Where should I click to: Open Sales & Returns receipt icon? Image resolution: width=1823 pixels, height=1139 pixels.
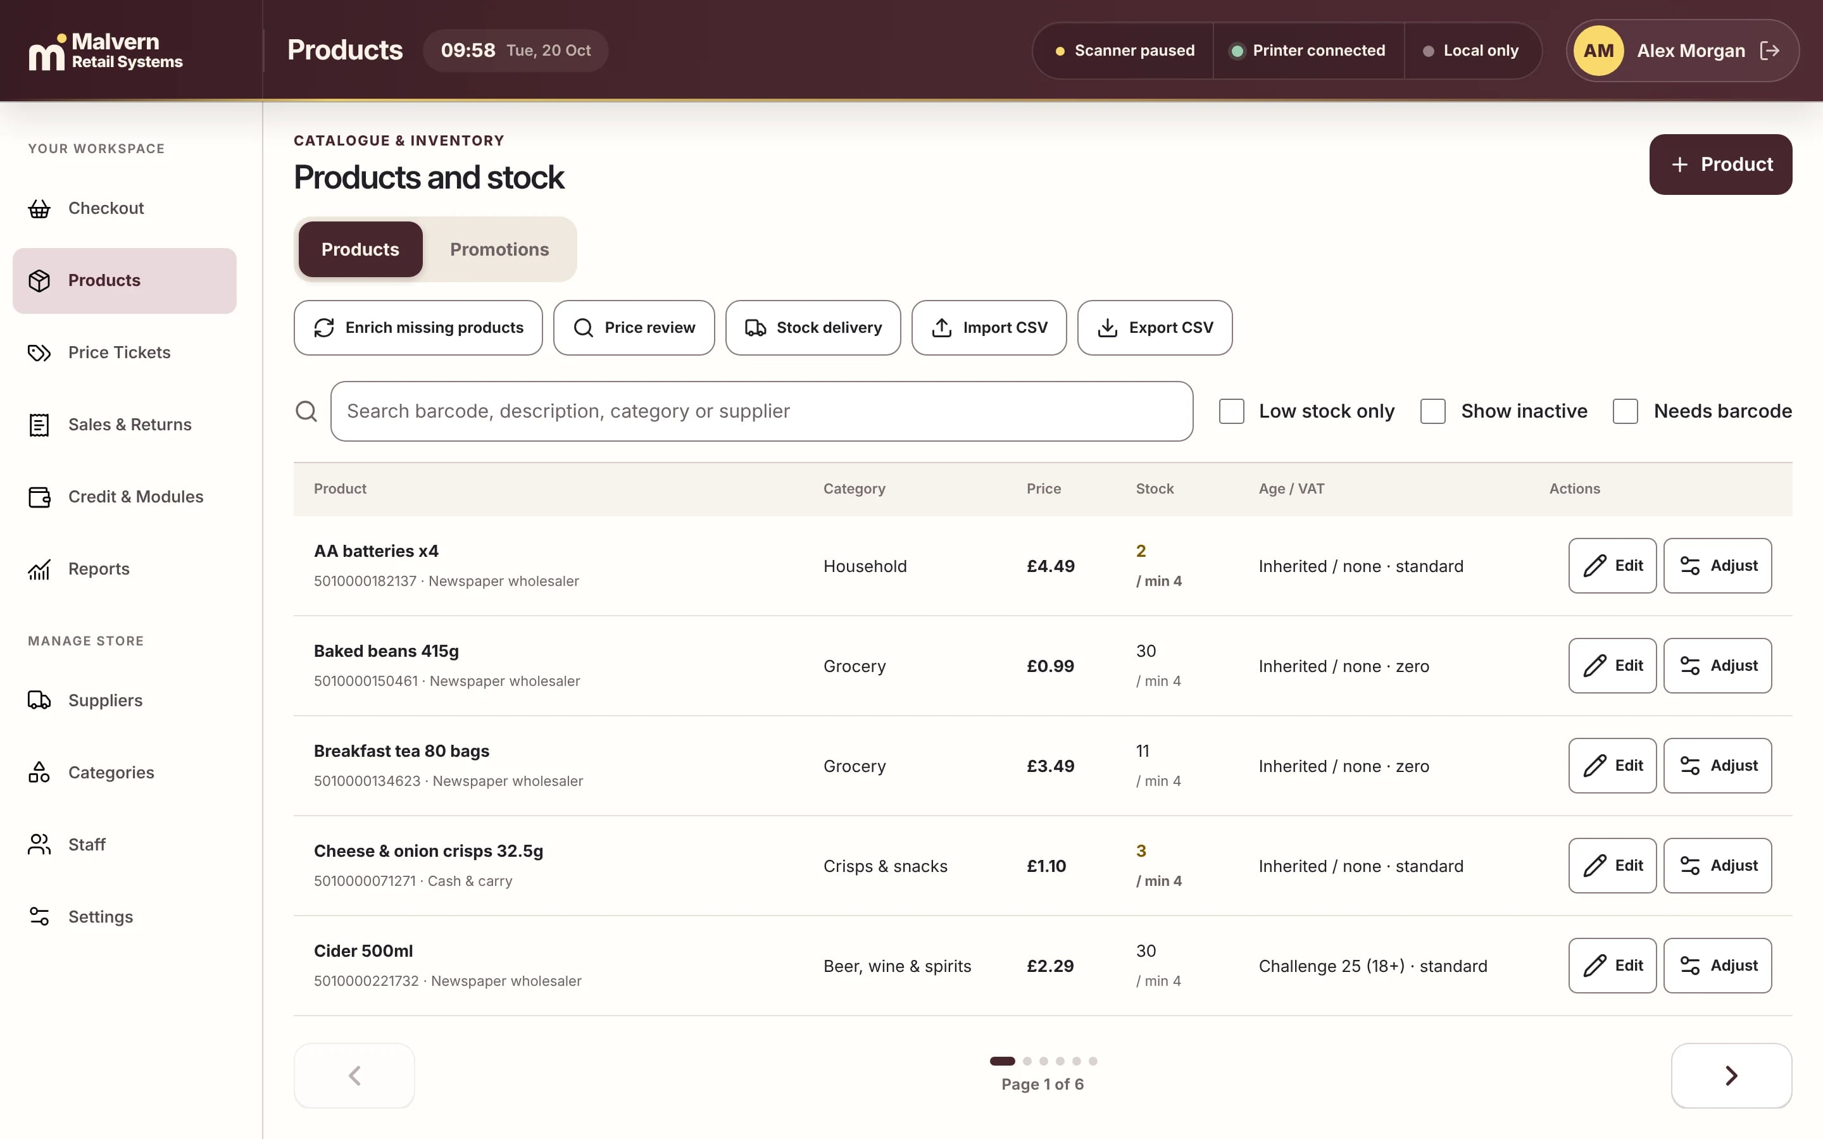(x=39, y=425)
